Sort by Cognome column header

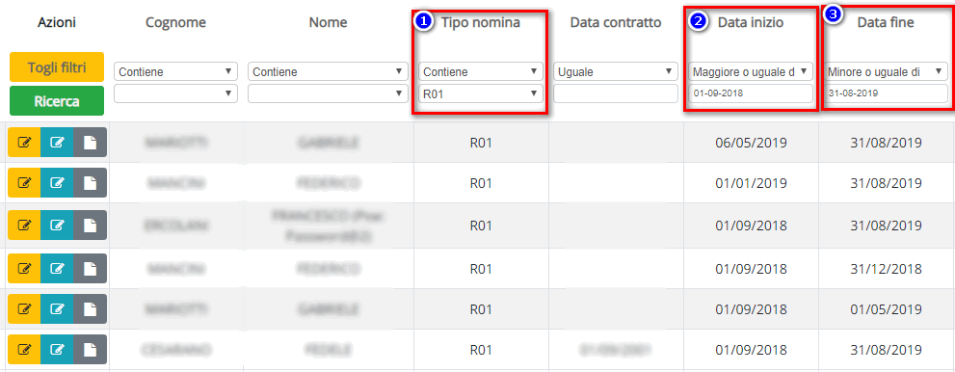176,22
